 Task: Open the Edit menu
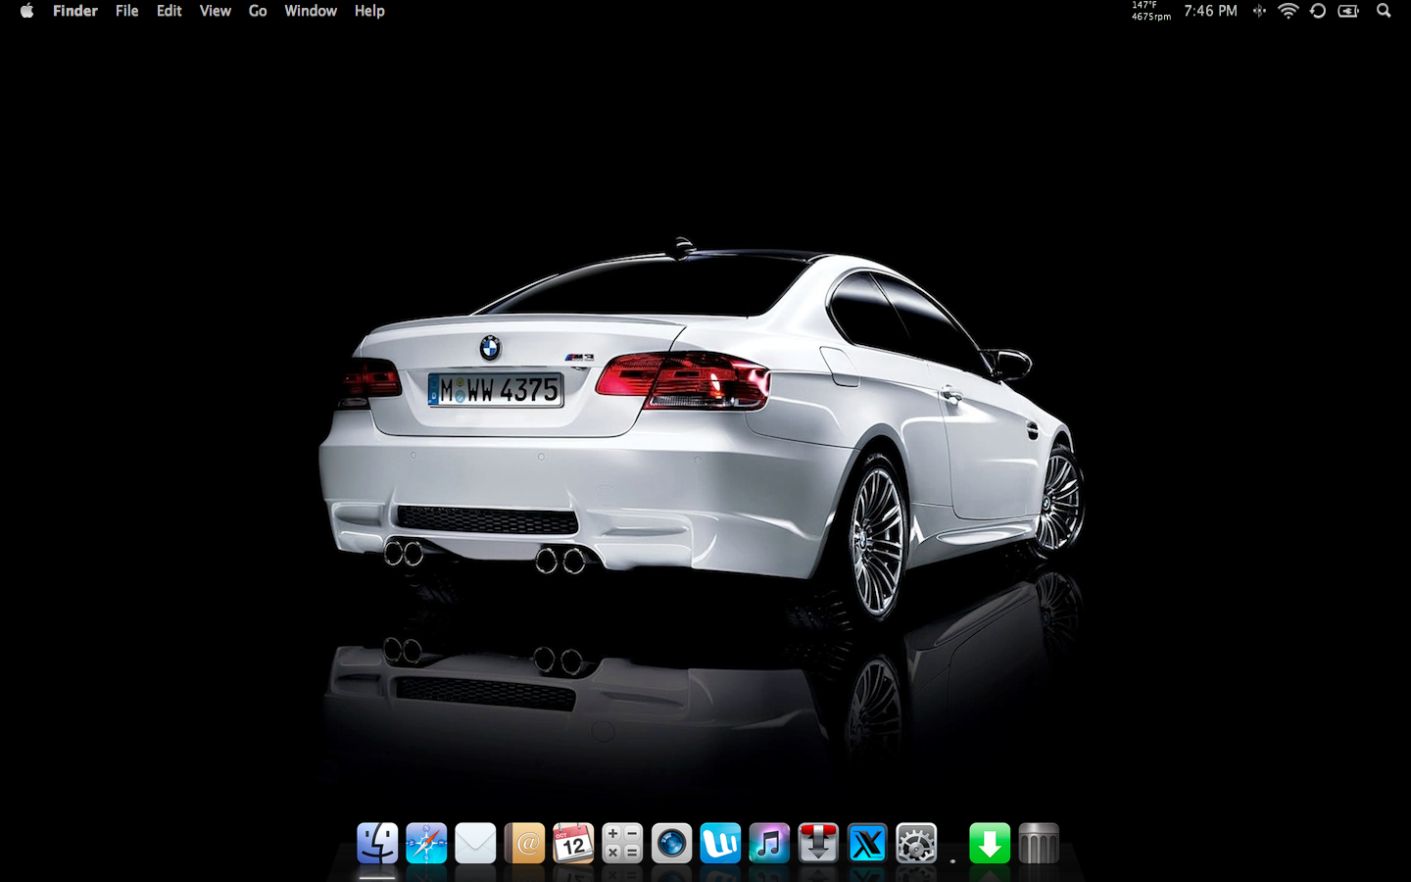pyautogui.click(x=170, y=11)
